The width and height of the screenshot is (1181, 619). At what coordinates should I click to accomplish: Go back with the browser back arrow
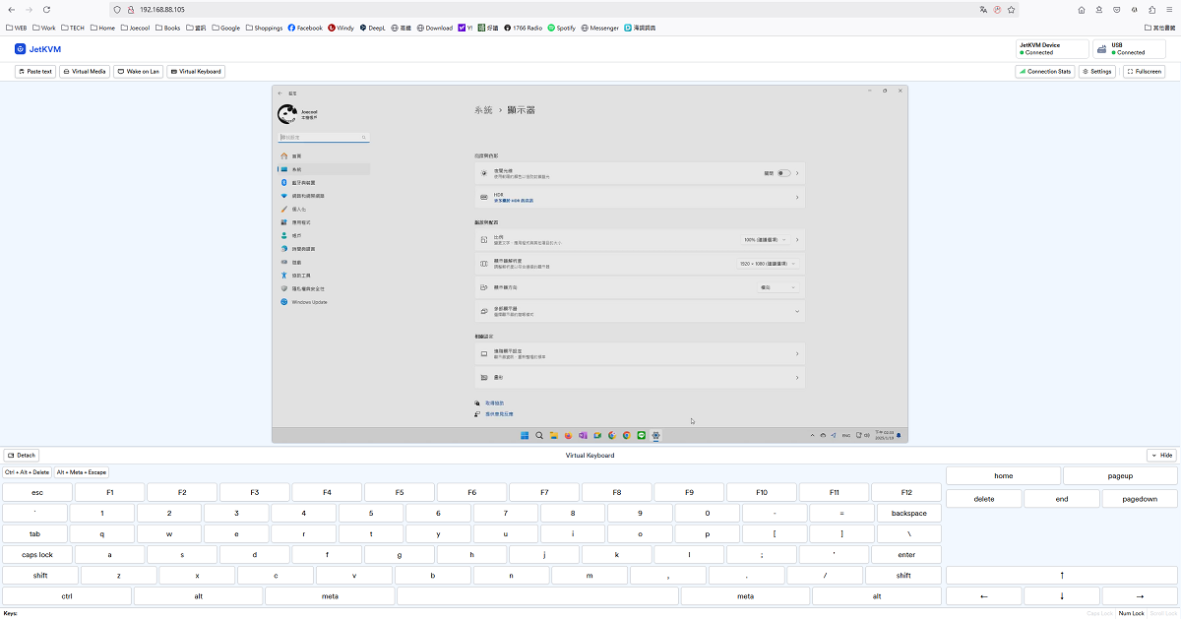pyautogui.click(x=11, y=9)
